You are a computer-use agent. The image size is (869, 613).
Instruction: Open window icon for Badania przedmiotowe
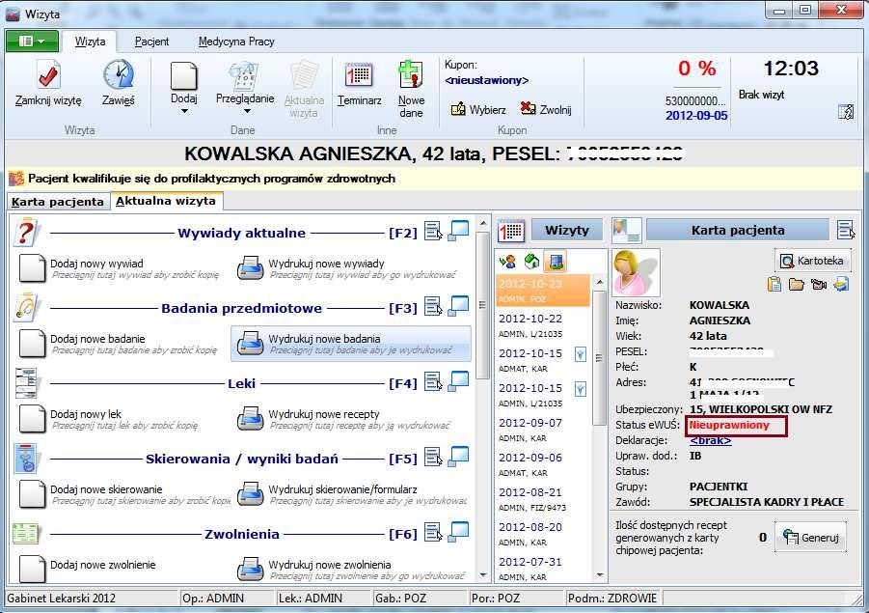pyautogui.click(x=458, y=306)
